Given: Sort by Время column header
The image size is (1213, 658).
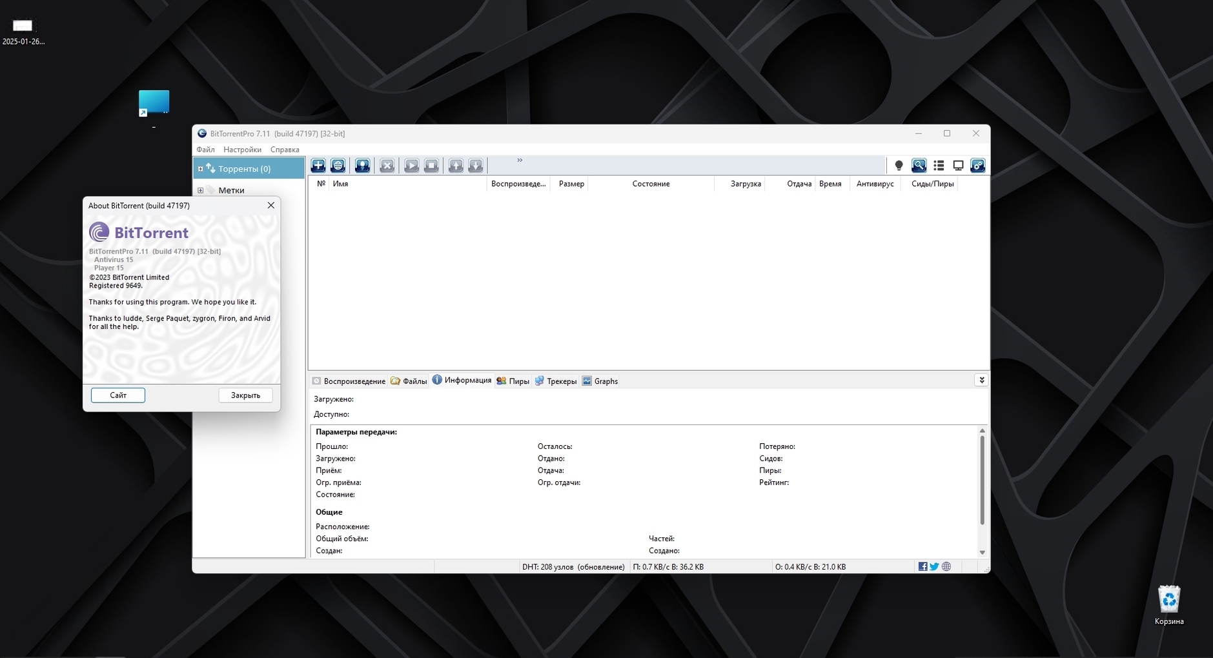Looking at the screenshot, I should tap(833, 184).
